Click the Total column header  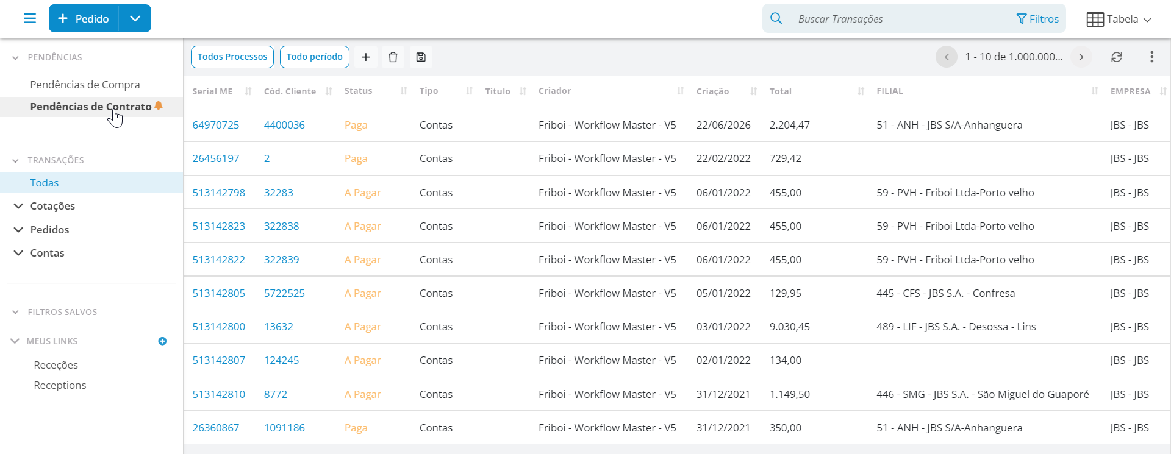pyautogui.click(x=780, y=91)
